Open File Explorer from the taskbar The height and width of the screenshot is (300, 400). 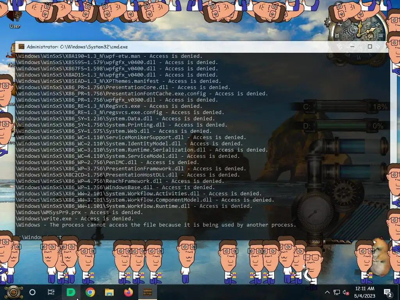[109, 292]
